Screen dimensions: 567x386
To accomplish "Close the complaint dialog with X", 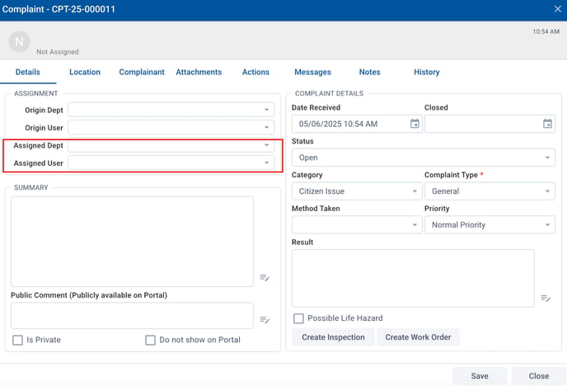I will click(557, 9).
